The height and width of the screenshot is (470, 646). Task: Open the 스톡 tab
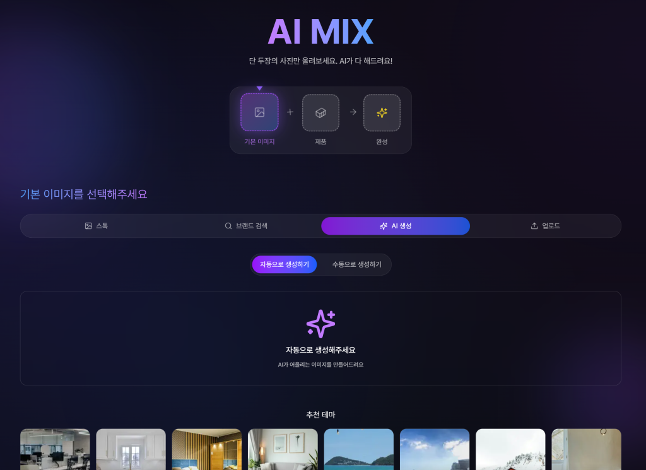click(97, 226)
